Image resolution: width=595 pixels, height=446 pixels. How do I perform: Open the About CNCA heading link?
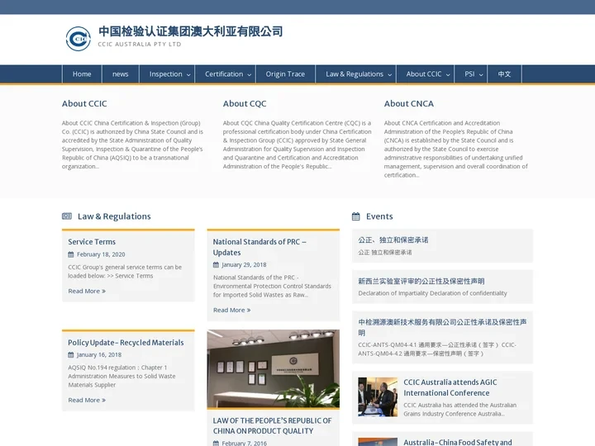[409, 103]
